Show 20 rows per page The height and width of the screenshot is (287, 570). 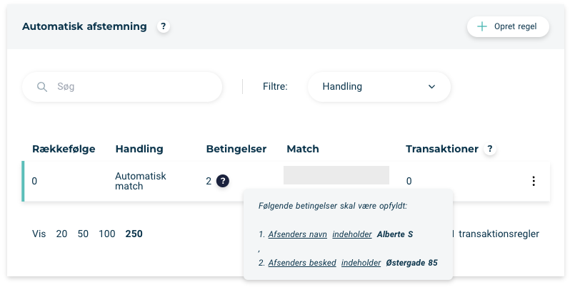click(61, 234)
